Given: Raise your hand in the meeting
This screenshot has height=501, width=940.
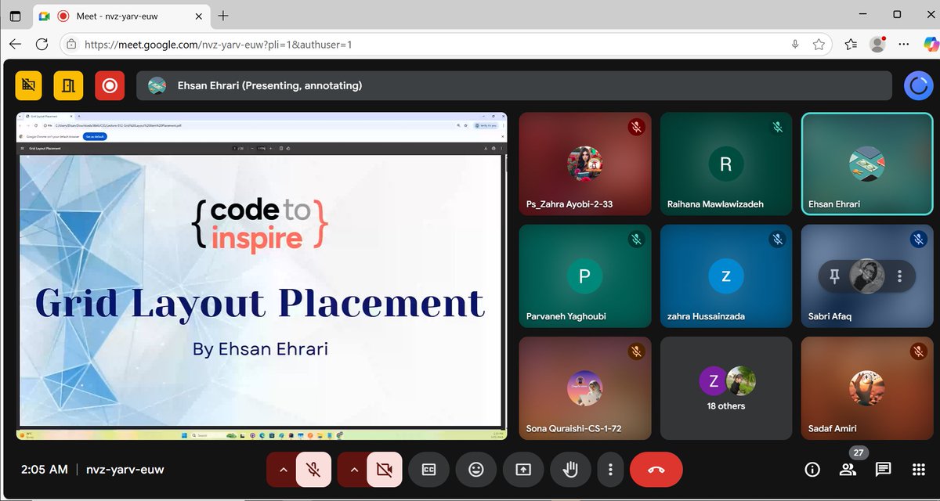Looking at the screenshot, I should tap(569, 470).
